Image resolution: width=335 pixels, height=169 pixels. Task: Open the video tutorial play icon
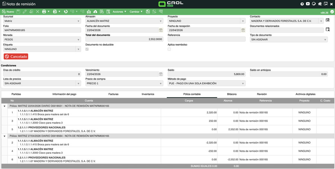point(308,4)
